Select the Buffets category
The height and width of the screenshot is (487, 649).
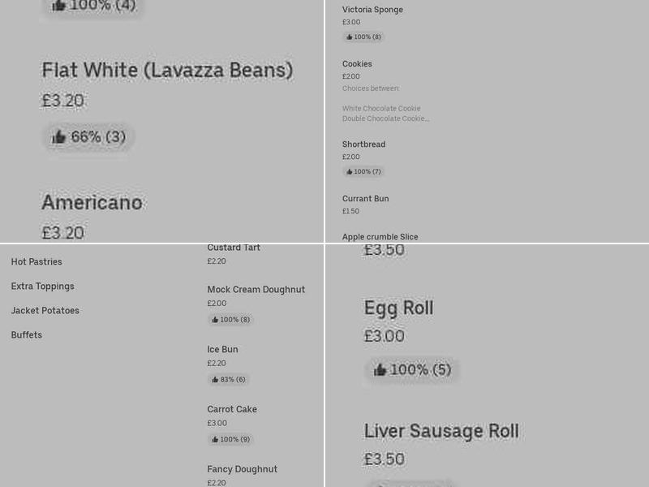tap(26, 335)
